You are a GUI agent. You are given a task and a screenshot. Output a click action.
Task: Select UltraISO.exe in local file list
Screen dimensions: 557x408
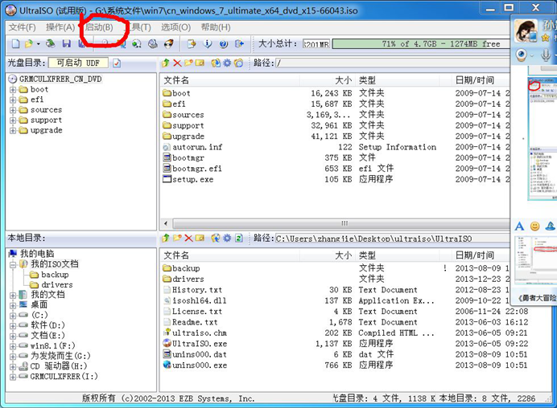point(200,344)
